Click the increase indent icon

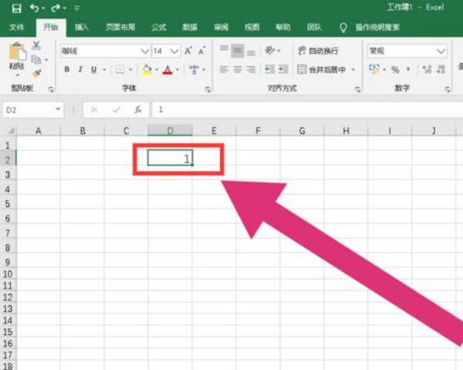283,69
